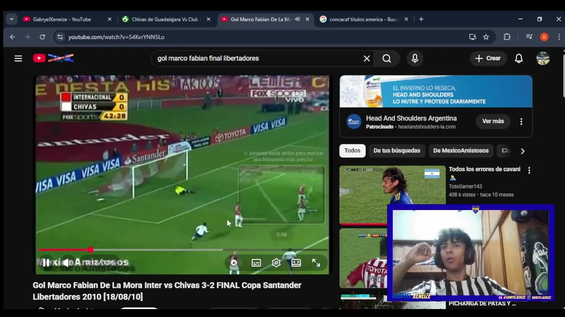This screenshot has height=317, width=565.
Task: Reload the page with the refresh icon
Action: 42,37
